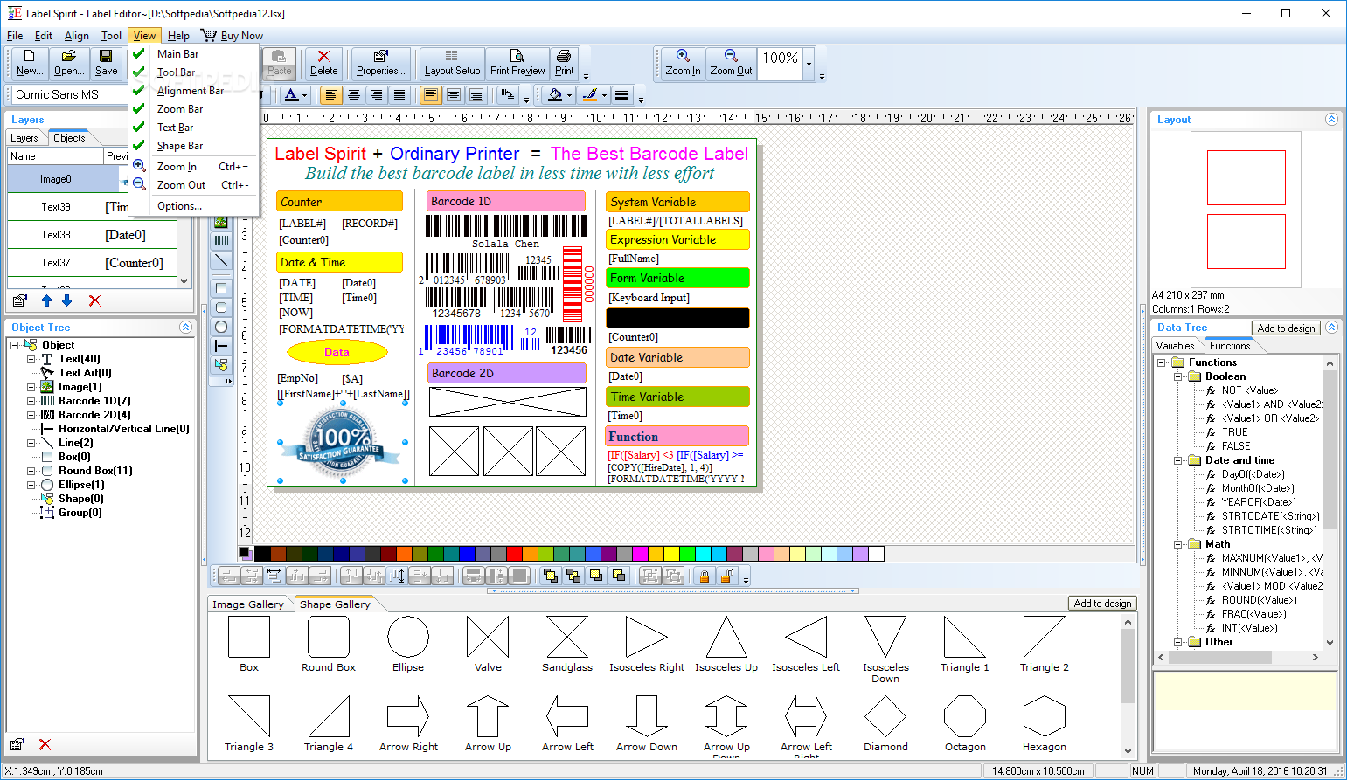The width and height of the screenshot is (1347, 780).
Task: Click red X icon below Object Tree
Action: (x=45, y=744)
